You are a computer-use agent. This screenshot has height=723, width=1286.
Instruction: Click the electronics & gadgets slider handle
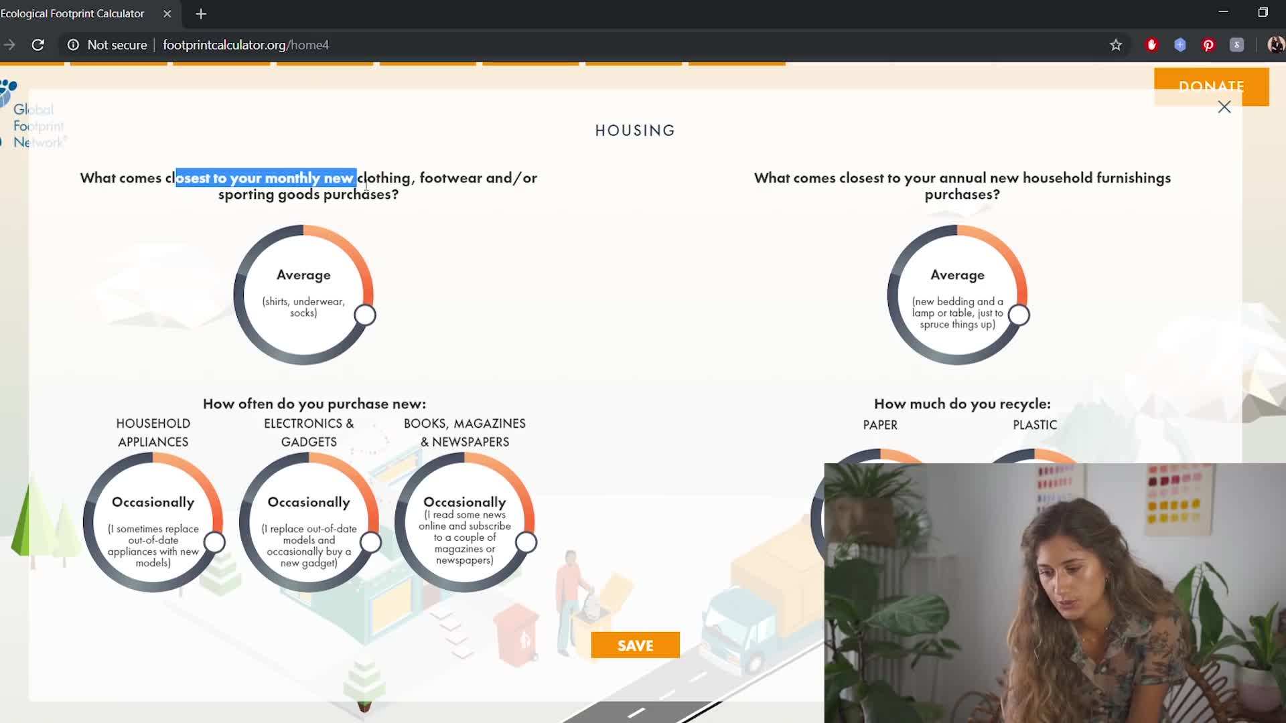click(370, 542)
